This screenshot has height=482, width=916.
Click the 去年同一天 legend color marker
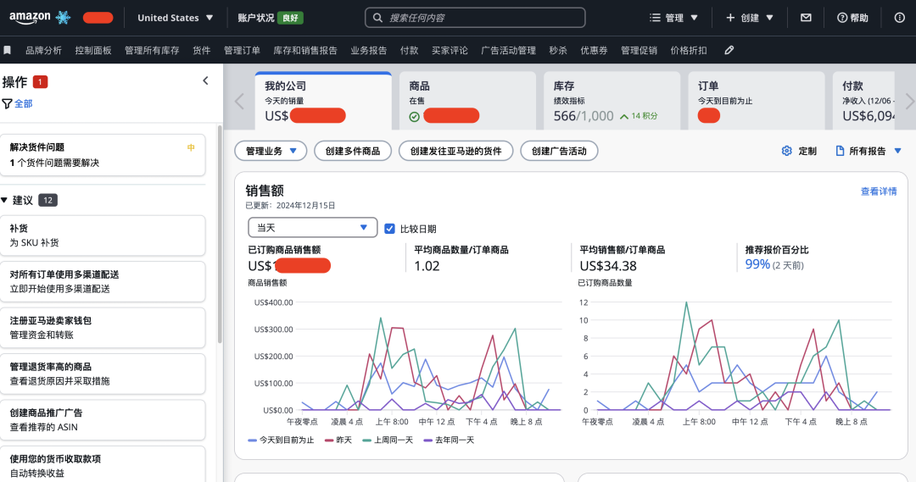[428, 440]
